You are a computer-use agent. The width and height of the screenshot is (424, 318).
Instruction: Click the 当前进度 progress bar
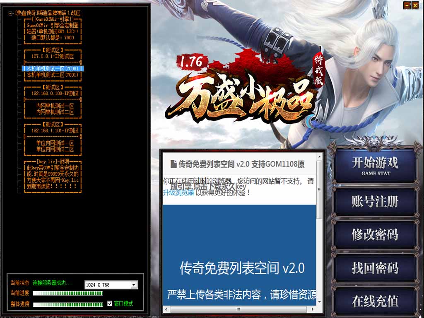pyautogui.click(x=67, y=293)
